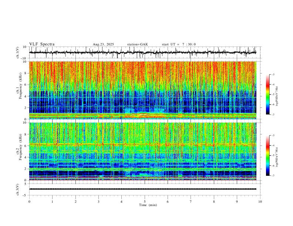Click inside the ch.1 spectrogram panel
The image size is (293, 226).
(x=142, y=90)
